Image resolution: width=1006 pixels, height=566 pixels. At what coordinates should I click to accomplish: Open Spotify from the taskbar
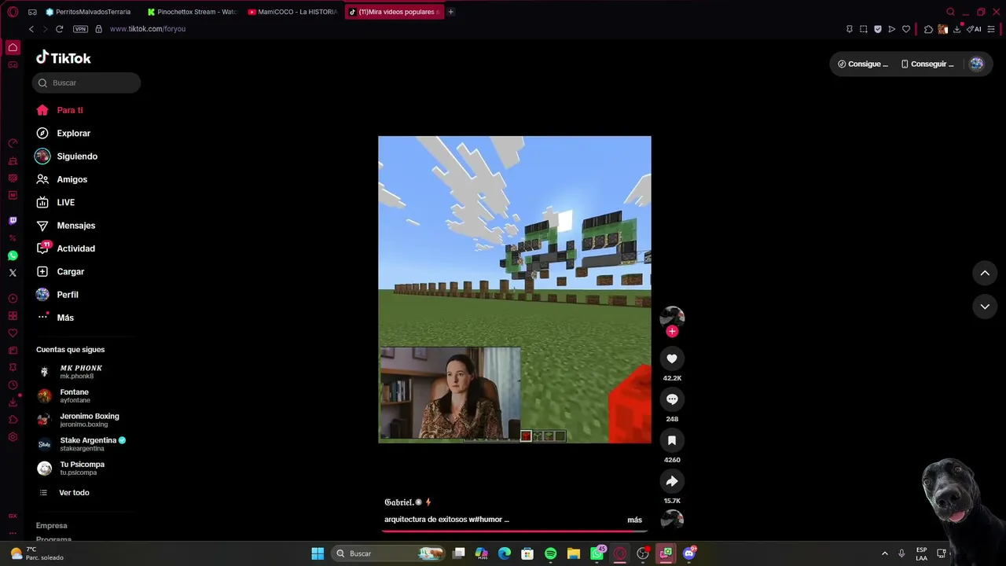pyautogui.click(x=550, y=553)
